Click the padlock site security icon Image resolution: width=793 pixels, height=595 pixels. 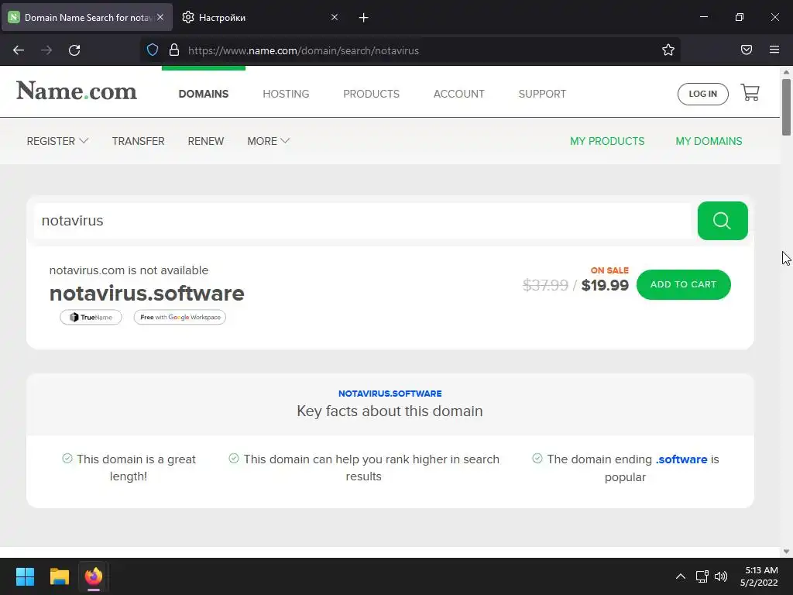click(x=174, y=50)
